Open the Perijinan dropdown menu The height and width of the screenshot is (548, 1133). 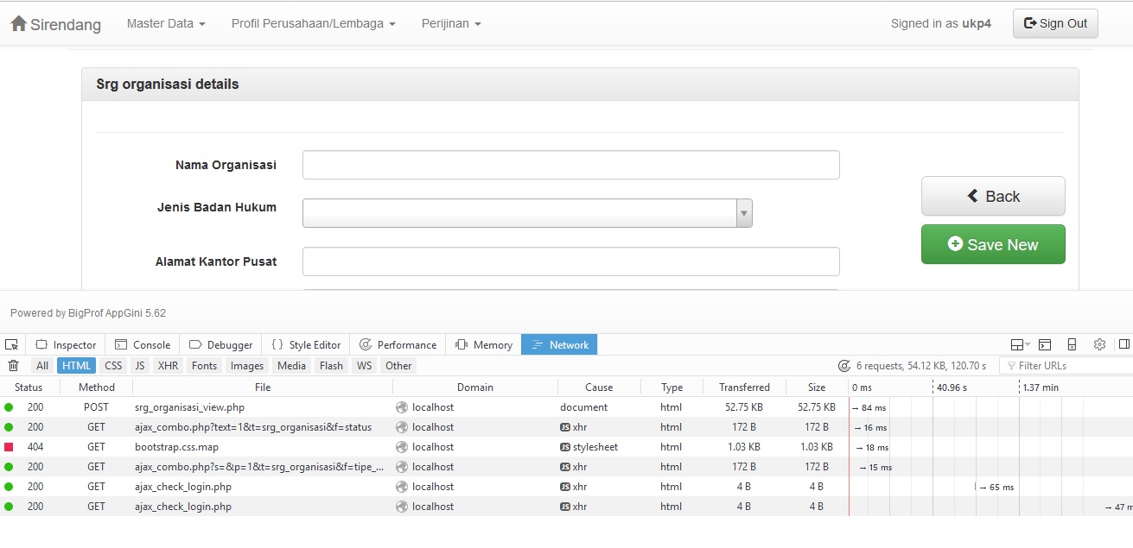(451, 23)
